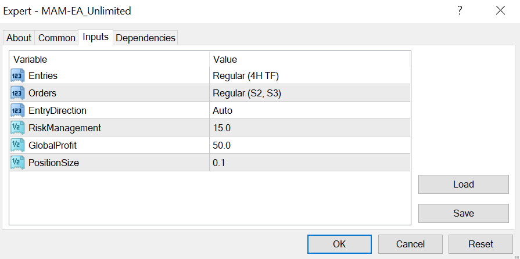Click the Reset button
Screen dimensions: 520x259
tap(480, 244)
